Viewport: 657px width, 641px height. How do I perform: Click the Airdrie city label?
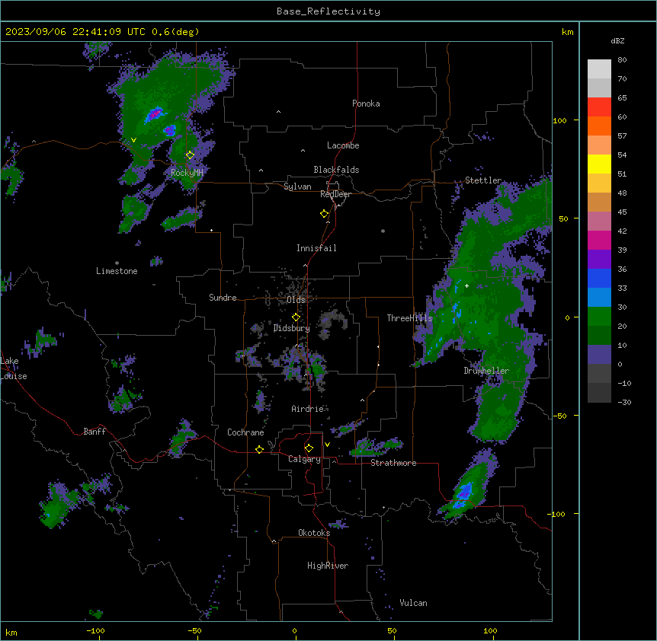point(307,409)
